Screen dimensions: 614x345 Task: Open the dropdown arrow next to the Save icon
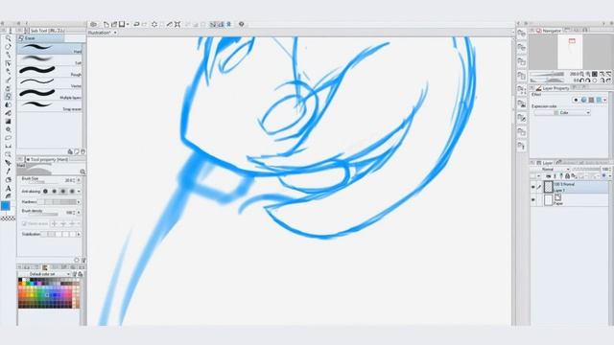(x=128, y=24)
